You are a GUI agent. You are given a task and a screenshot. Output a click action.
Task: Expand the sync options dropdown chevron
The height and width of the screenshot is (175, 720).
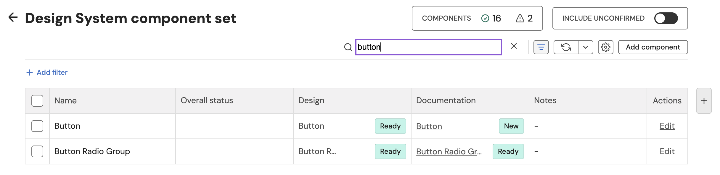click(585, 47)
